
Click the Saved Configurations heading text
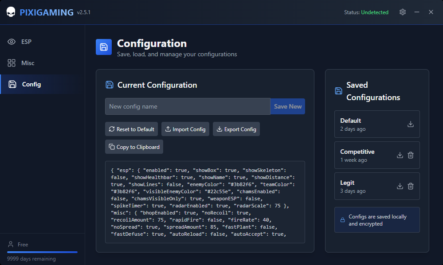click(373, 91)
